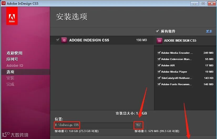Viewport: 217px width, 139px height.
Task: Toggle the ADOBE INDESIGN CS5 component checkbox
Action: [x=58, y=40]
